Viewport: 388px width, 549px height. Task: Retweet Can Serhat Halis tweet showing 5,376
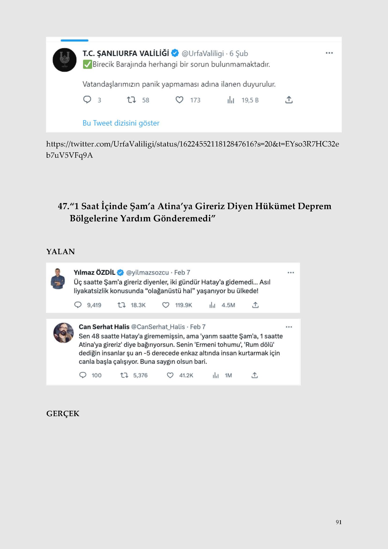pos(124,375)
